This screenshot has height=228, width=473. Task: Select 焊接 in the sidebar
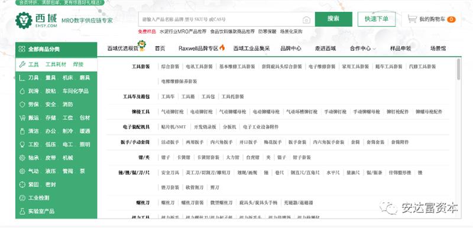(78, 64)
